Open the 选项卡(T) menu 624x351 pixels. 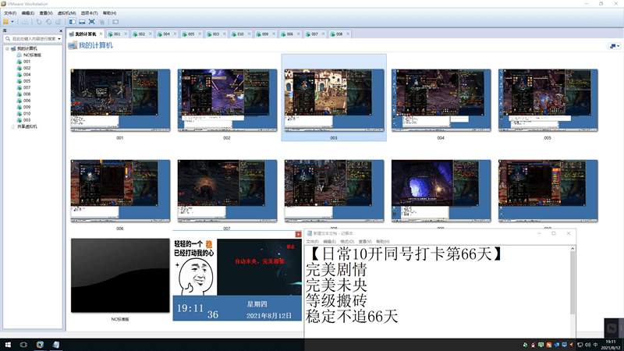point(89,13)
